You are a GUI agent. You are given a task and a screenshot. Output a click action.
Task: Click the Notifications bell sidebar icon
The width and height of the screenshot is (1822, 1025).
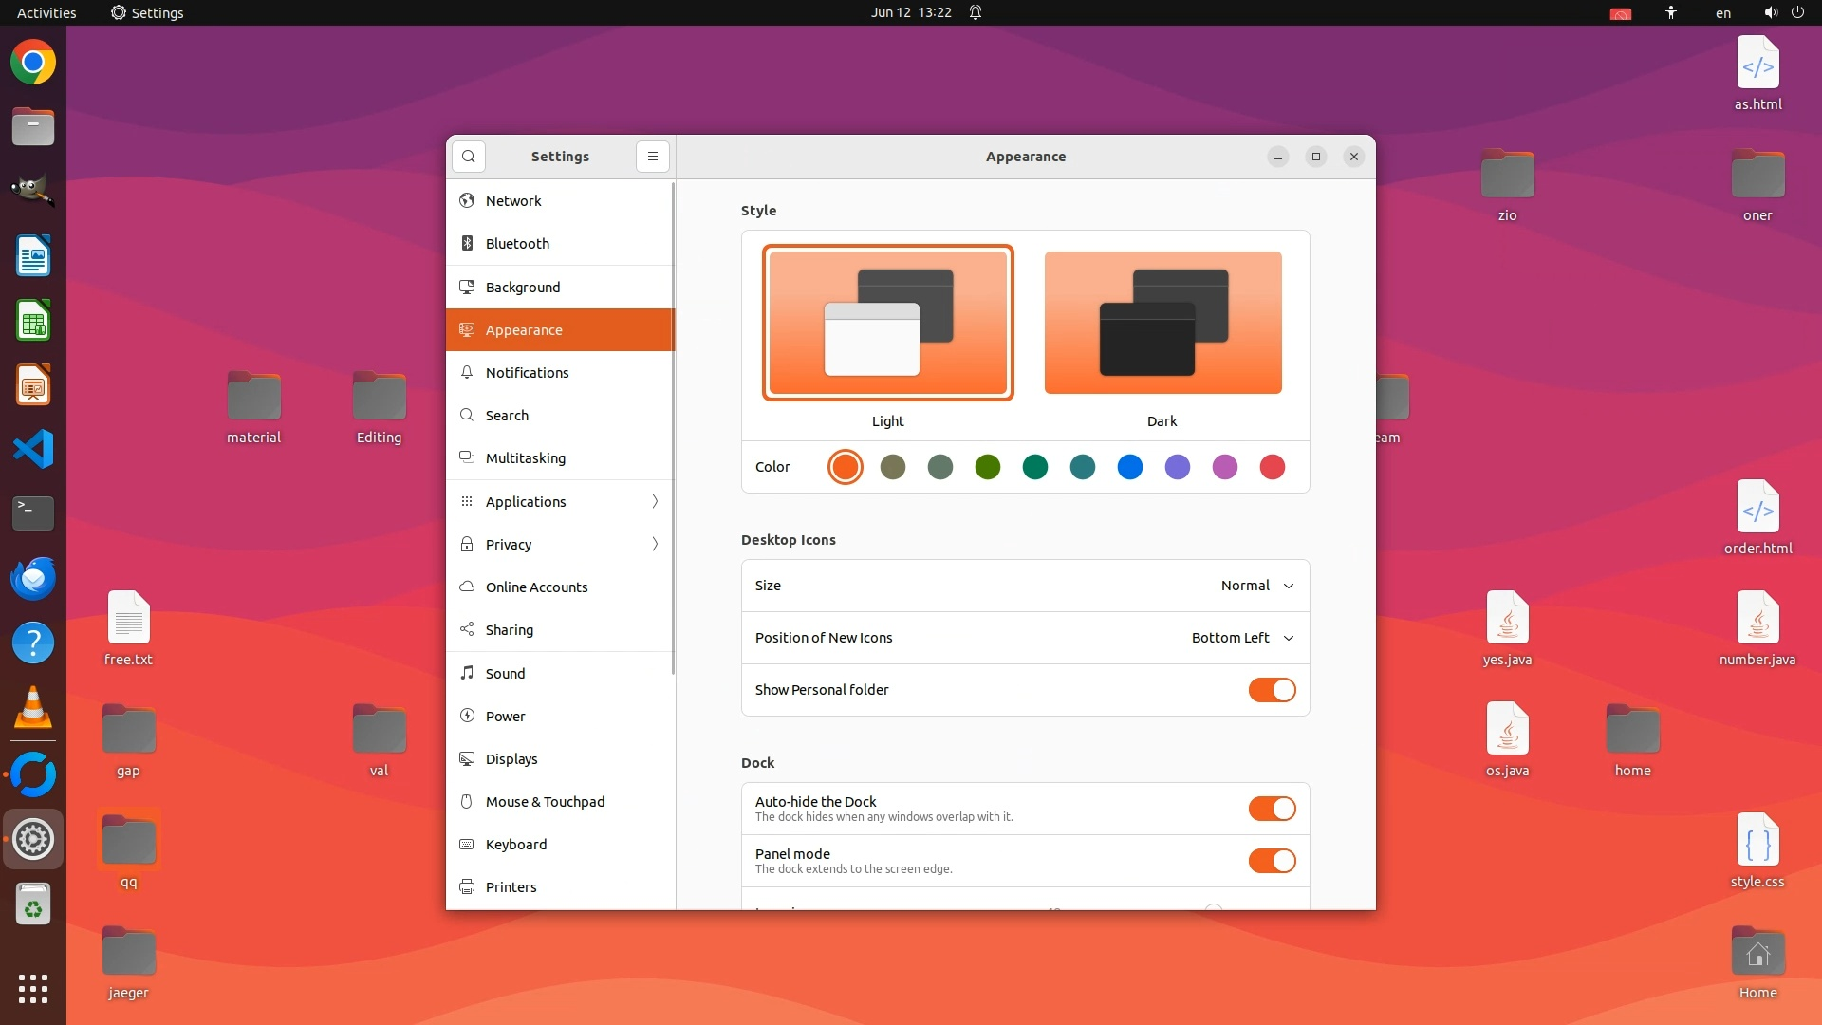click(x=467, y=373)
